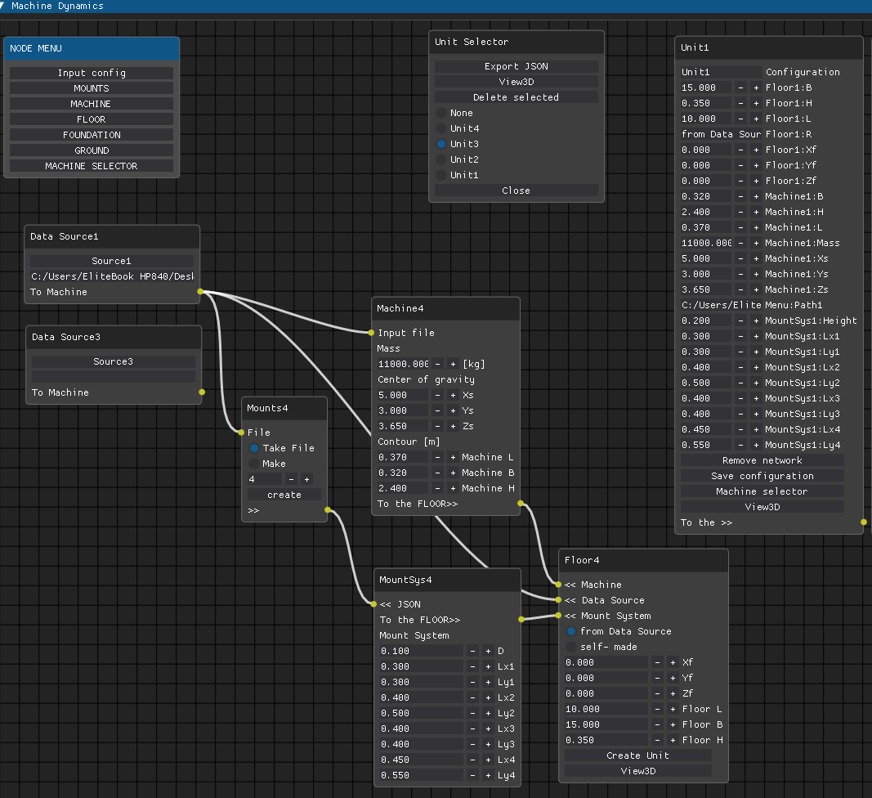Click Machine selector in Unit1
The height and width of the screenshot is (798, 872).
762,492
